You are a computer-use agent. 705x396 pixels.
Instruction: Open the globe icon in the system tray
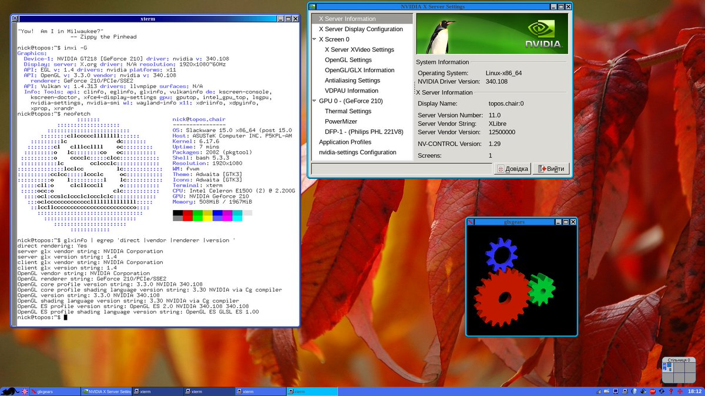tap(634, 391)
